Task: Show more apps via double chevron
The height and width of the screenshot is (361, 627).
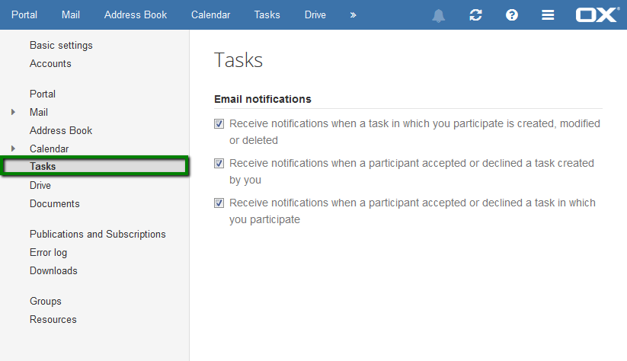Action: [x=353, y=15]
